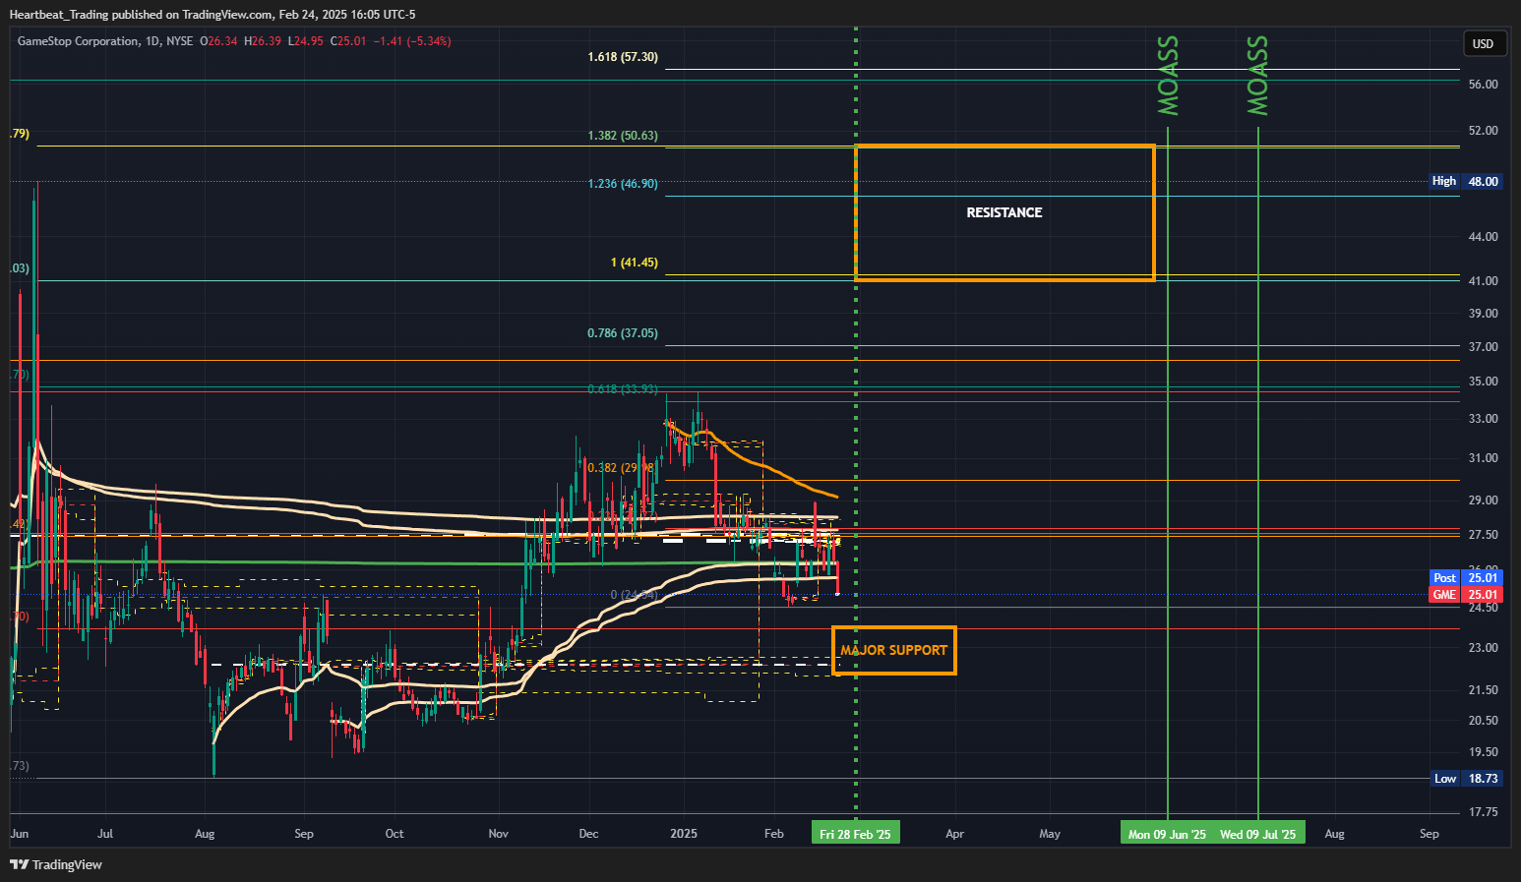
Task: Click the 19.50 price axis label
Action: click(x=1483, y=752)
